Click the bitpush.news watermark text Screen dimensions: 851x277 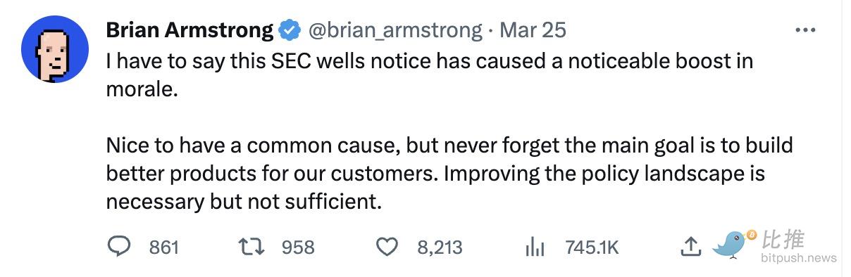tap(799, 258)
